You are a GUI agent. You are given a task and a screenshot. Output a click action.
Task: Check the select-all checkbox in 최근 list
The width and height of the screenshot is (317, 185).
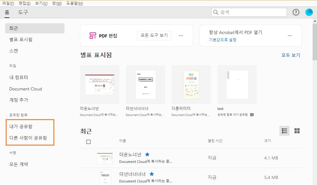[x=88, y=142]
